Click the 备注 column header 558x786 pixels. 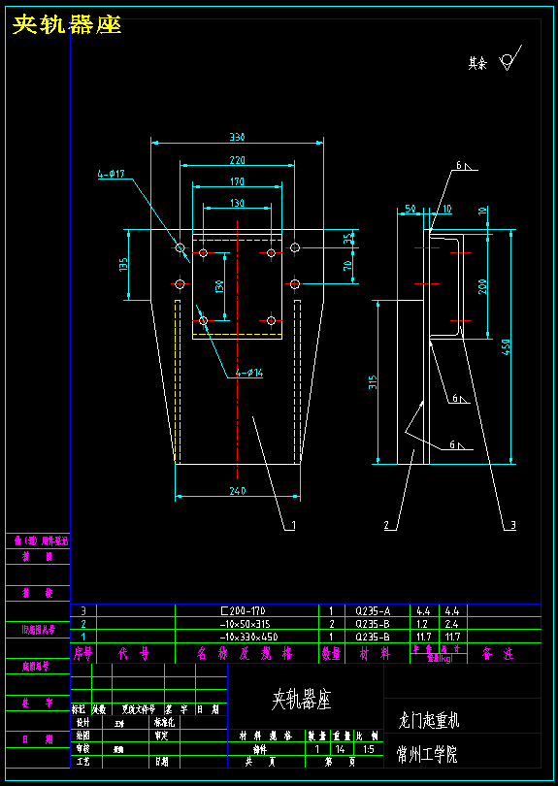[x=498, y=654]
